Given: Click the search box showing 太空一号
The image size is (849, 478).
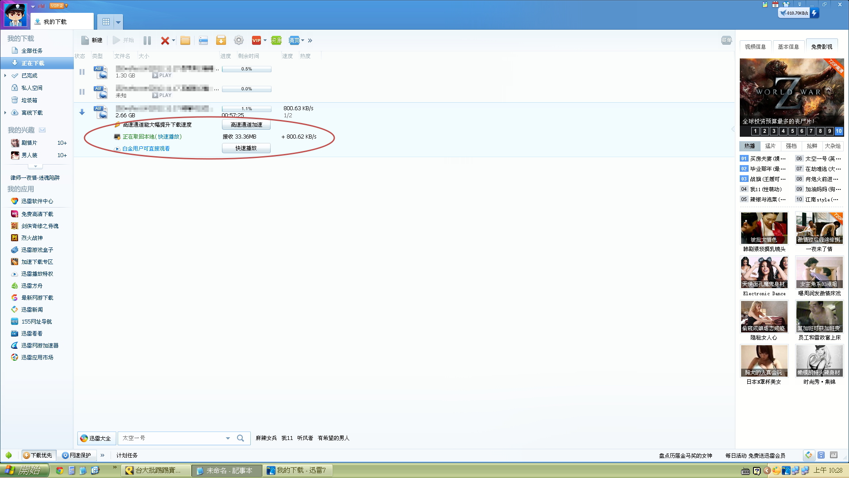Looking at the screenshot, I should click(x=172, y=438).
